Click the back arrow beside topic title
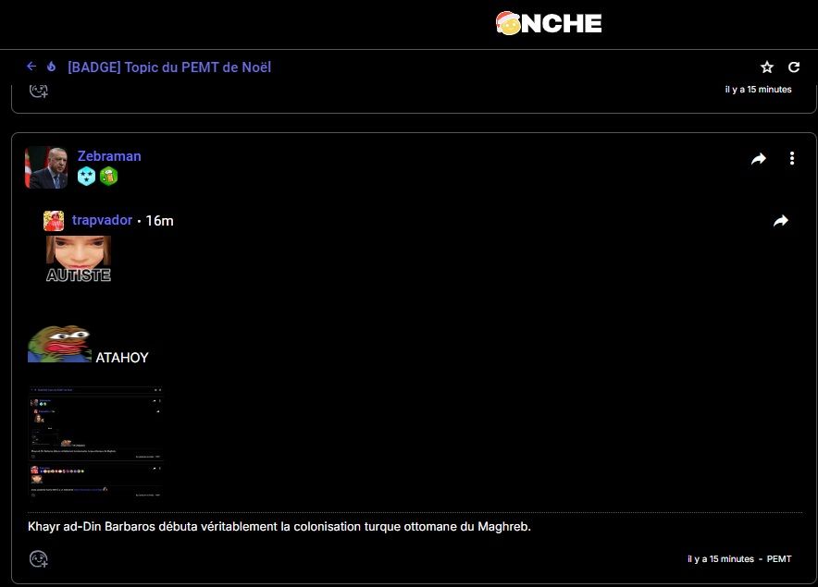 31,67
